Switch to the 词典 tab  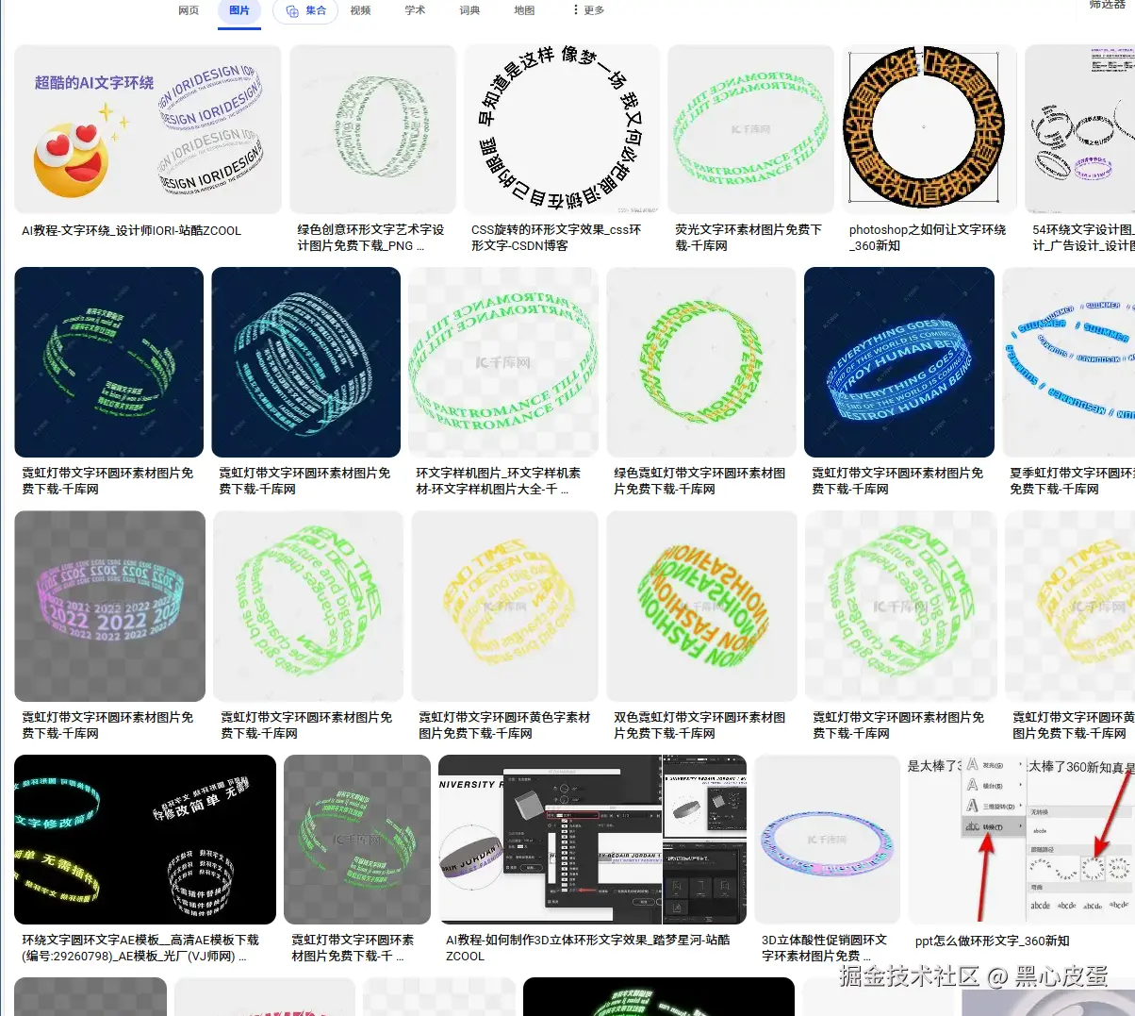(x=469, y=10)
